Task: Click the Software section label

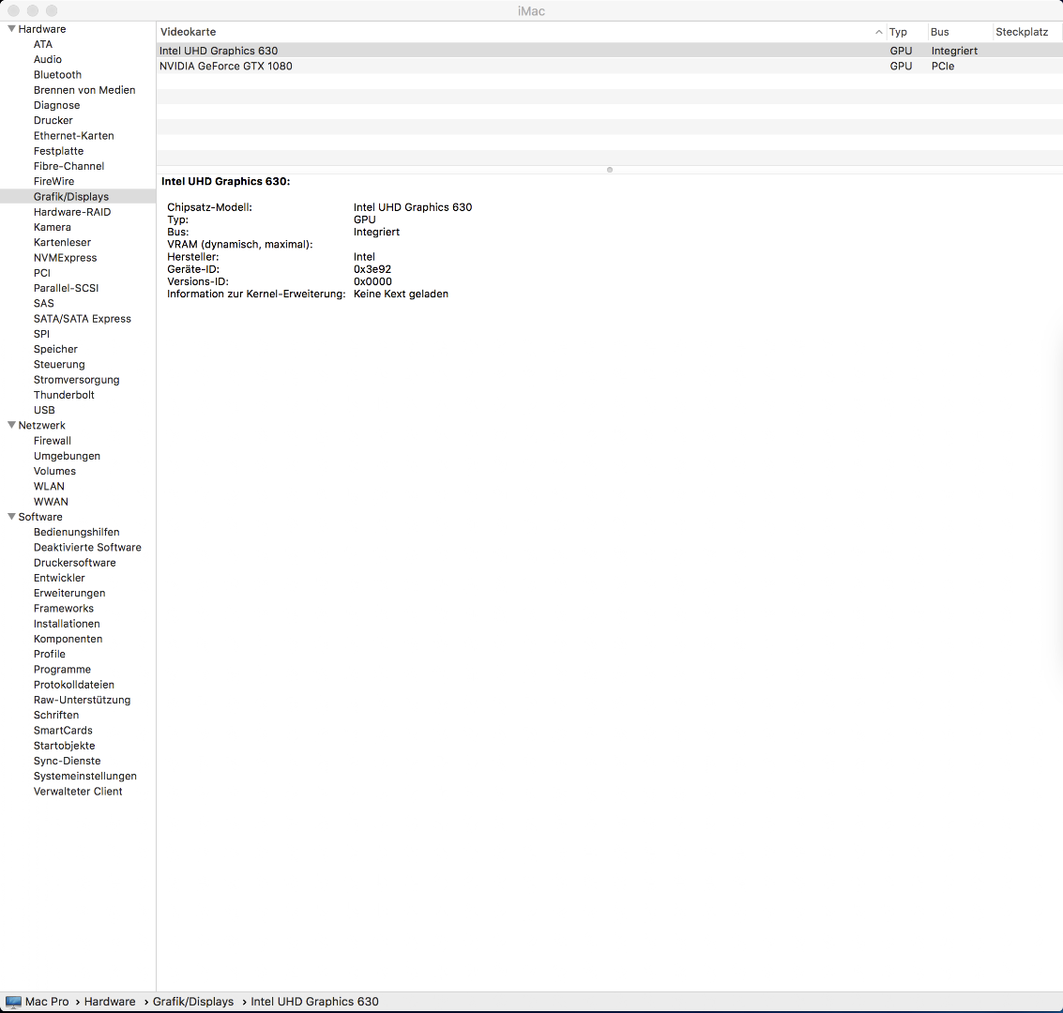Action: click(x=40, y=517)
